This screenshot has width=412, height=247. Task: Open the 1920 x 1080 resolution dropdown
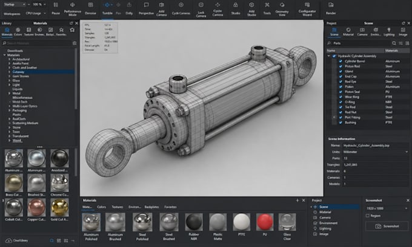[387, 208]
